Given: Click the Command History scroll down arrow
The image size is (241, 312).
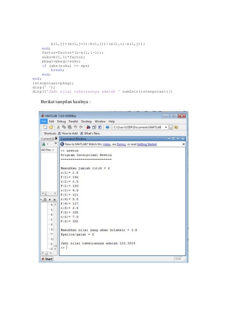Looking at the screenshot, I should point(55,249).
